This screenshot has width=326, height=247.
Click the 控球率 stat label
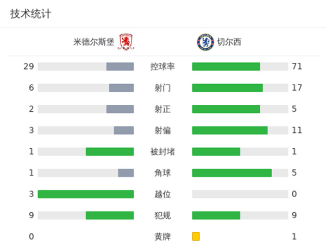click(x=162, y=67)
